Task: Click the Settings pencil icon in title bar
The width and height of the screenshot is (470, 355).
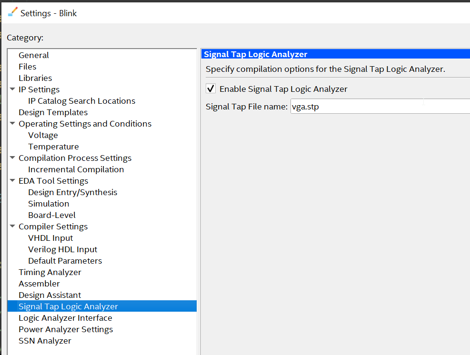Action: (12, 12)
